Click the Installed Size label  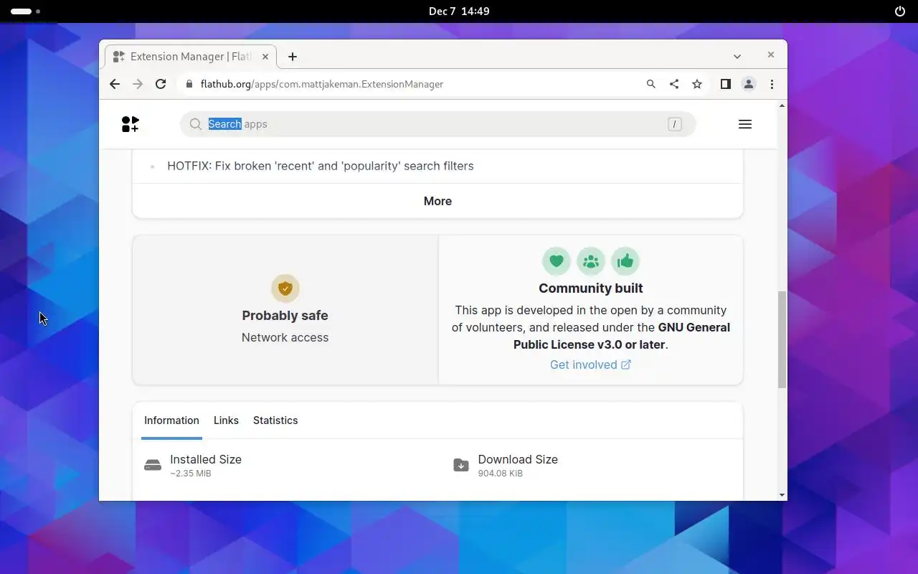[x=206, y=459]
